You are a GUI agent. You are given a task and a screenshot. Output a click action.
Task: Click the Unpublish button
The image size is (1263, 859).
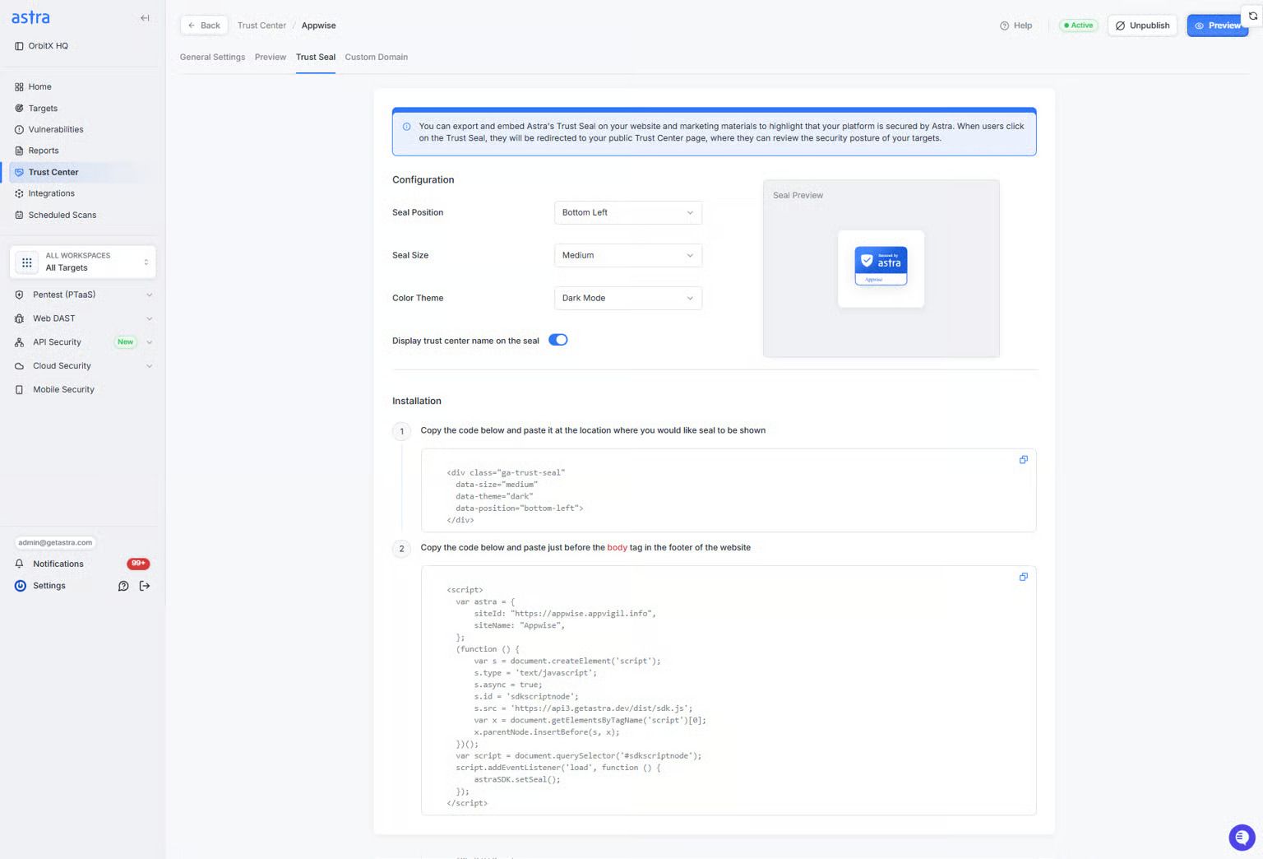pyautogui.click(x=1142, y=26)
